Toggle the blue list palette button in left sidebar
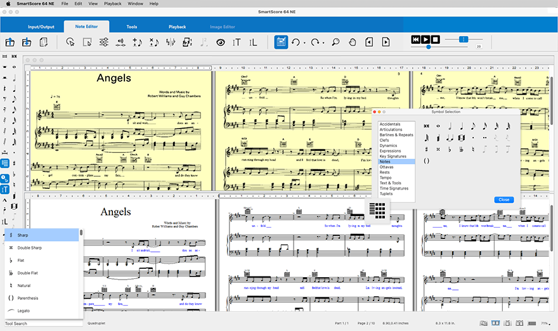The image size is (558, 331). pyautogui.click(x=4, y=164)
